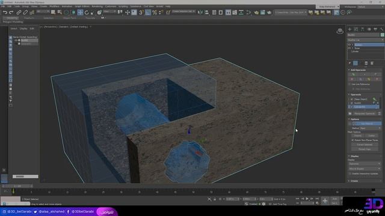Activate the Select and Place tool

click(x=99, y=12)
